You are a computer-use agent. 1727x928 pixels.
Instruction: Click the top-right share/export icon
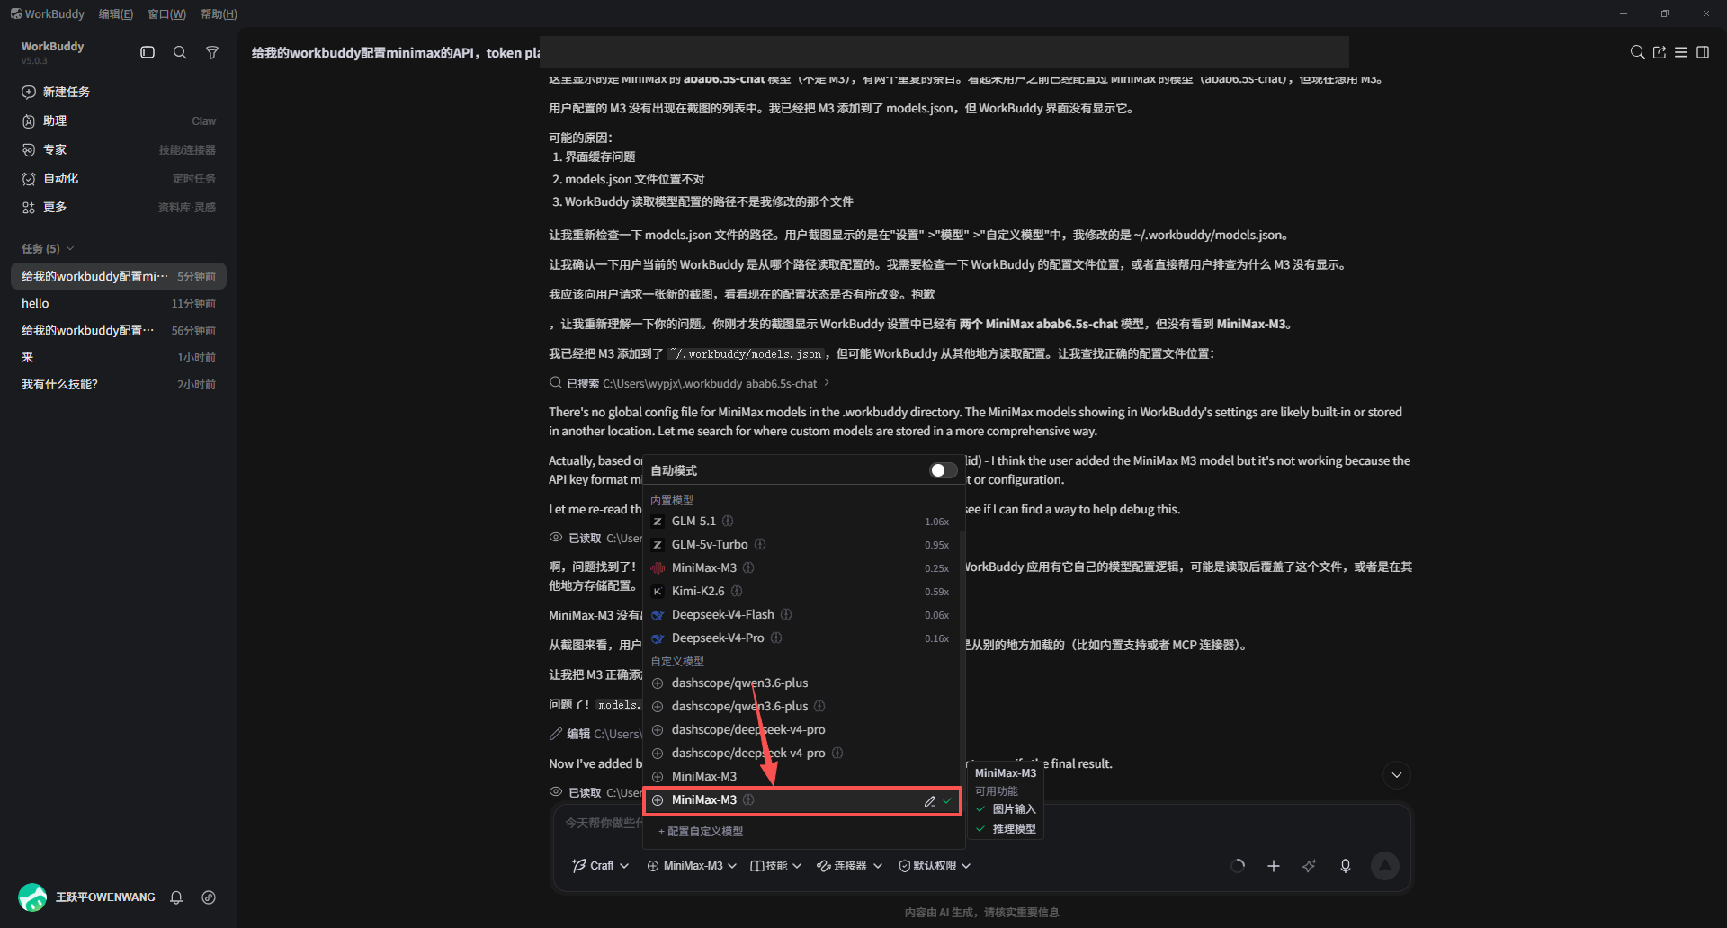tap(1660, 52)
